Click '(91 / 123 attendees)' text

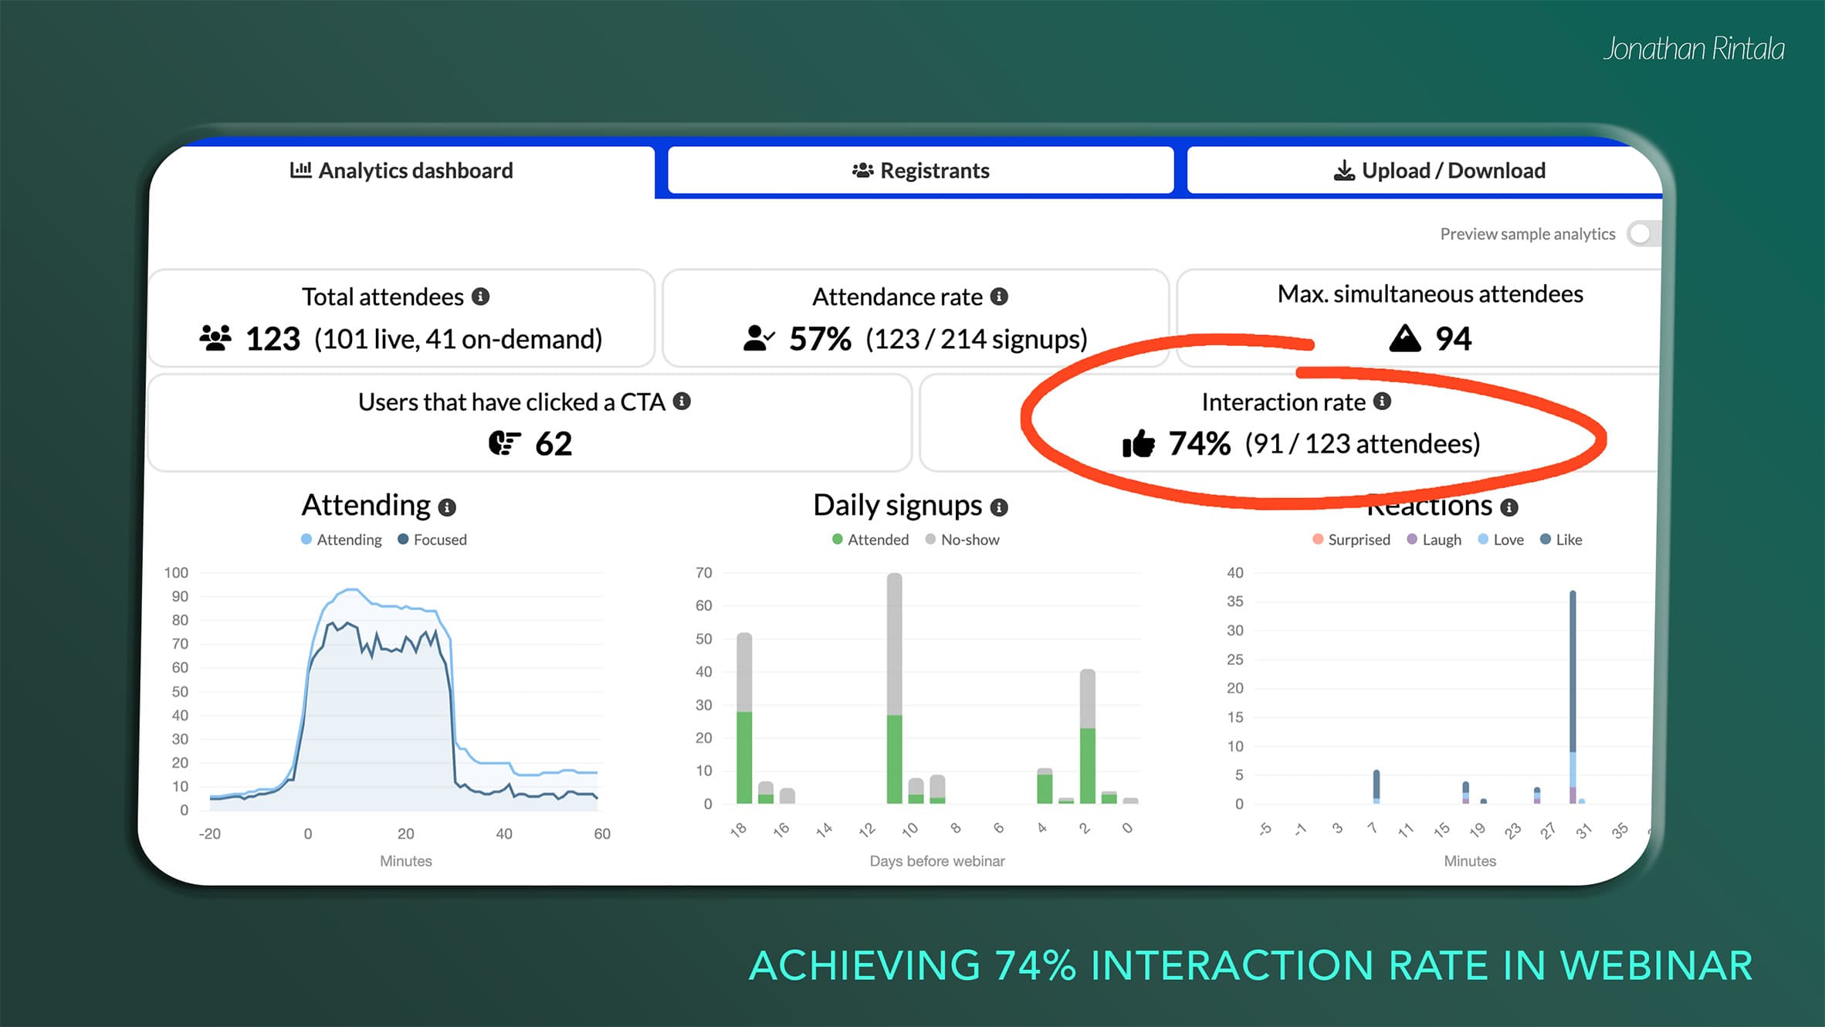1363,444
